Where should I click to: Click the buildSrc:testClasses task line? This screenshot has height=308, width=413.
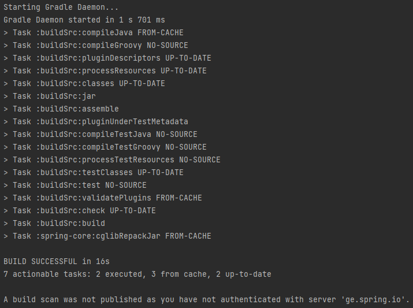click(94, 172)
